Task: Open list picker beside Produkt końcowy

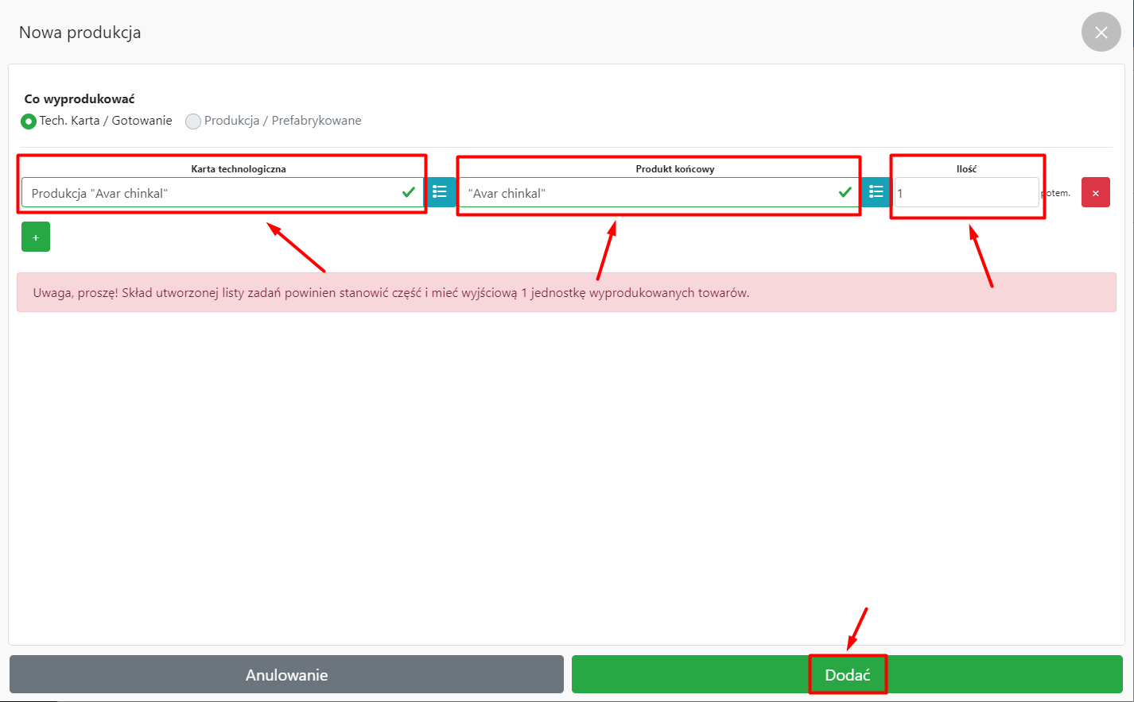Action: pos(876,192)
